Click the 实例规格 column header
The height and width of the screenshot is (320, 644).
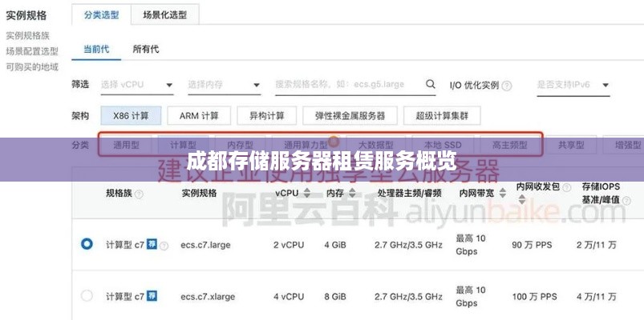point(199,193)
